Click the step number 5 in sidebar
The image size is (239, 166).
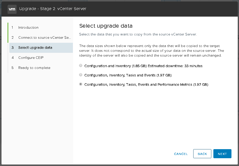pos(13,68)
